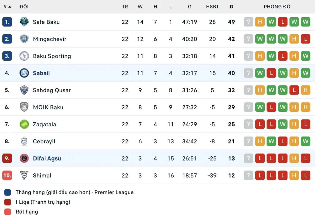Sort table by the # rank column
The width and height of the screenshot is (317, 218).
tap(7, 7)
